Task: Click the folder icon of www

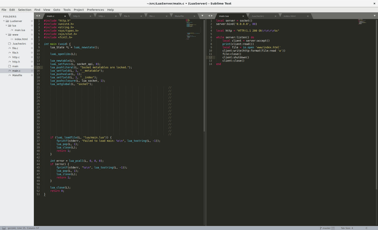Action: (10, 35)
